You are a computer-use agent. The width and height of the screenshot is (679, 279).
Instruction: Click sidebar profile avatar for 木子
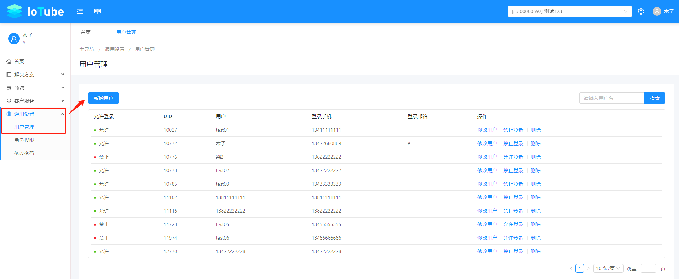[14, 38]
